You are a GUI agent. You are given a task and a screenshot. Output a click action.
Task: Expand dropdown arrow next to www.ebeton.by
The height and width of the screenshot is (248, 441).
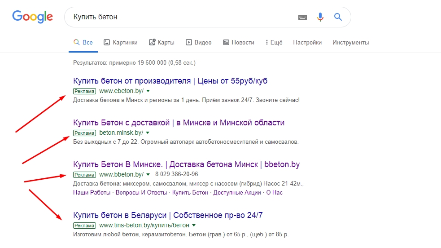point(148,91)
